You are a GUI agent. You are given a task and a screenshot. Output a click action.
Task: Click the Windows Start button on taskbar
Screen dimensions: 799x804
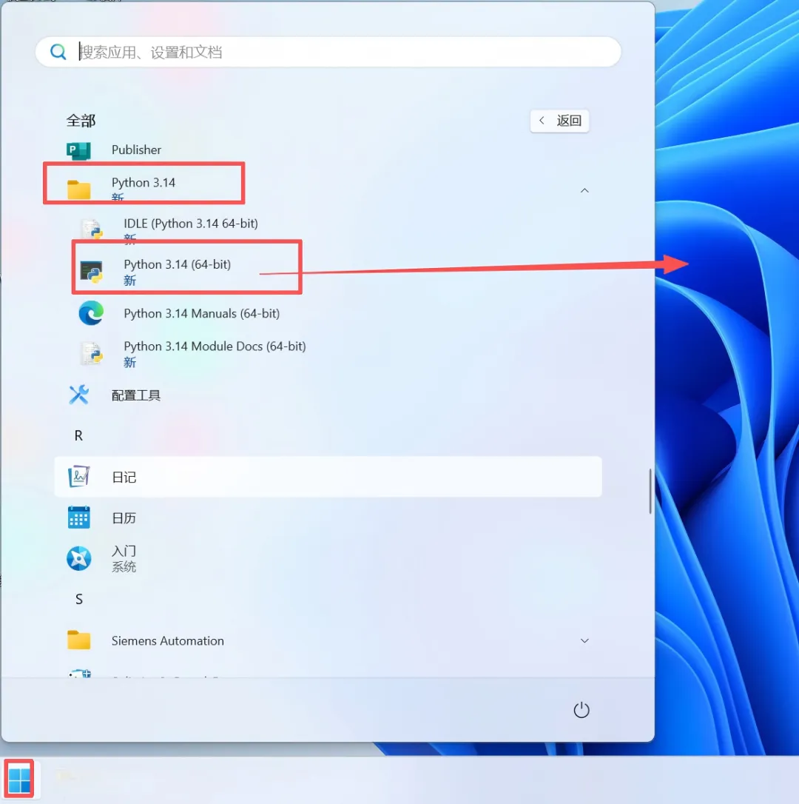(x=19, y=780)
